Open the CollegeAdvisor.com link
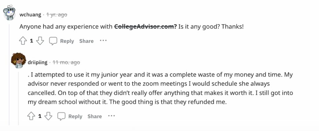Viewport: 319px width, 131px height. tap(145, 27)
